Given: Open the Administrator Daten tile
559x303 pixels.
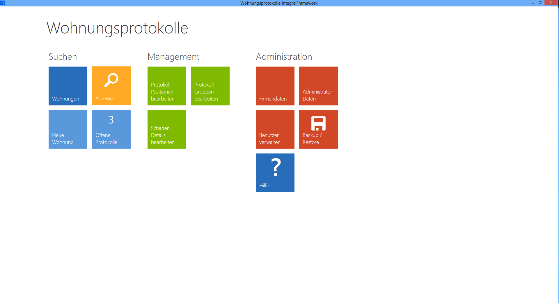Looking at the screenshot, I should click(x=318, y=86).
